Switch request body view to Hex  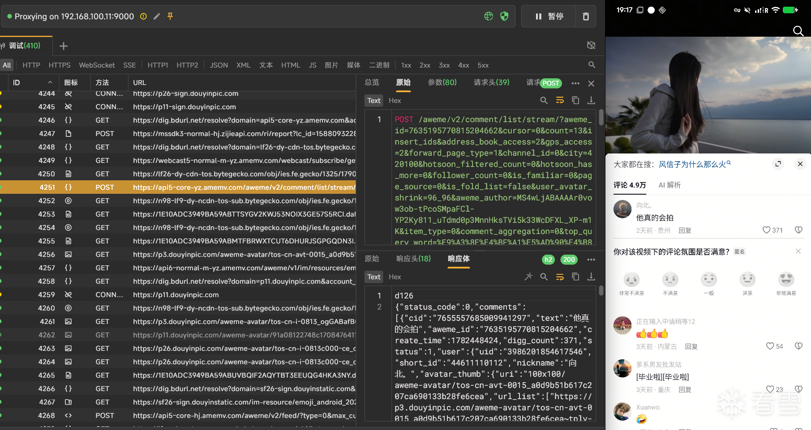tap(395, 101)
